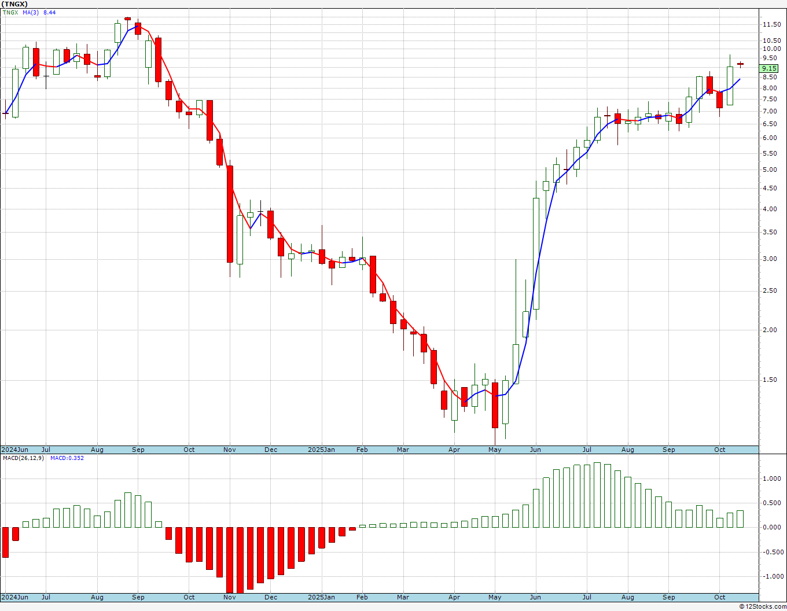This screenshot has height=611, width=787.
Task: Click the TNGX ticker title at top
Action: [14, 4]
